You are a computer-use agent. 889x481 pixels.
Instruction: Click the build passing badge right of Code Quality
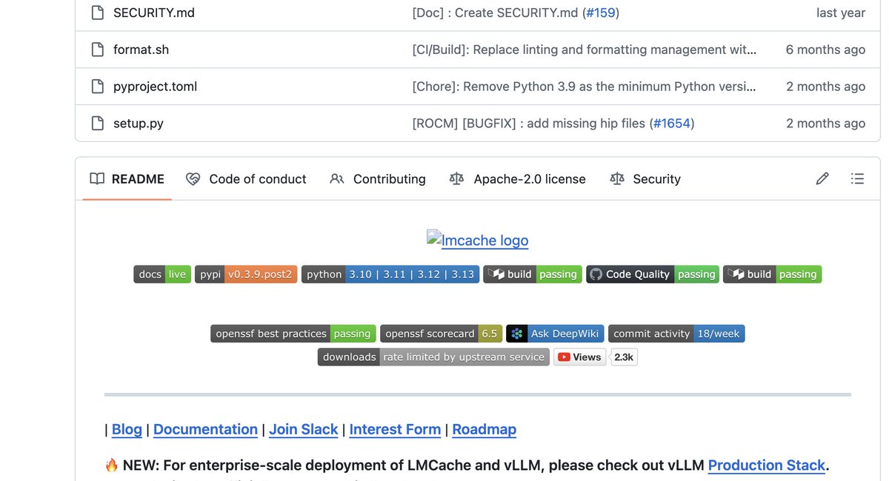click(x=773, y=274)
